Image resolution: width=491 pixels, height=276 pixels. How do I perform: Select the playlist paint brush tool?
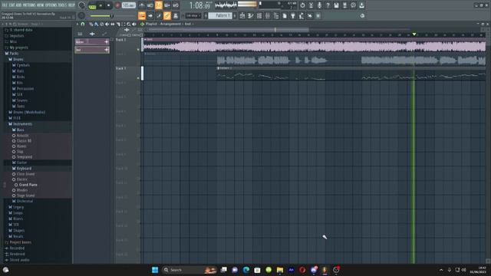click(96, 24)
